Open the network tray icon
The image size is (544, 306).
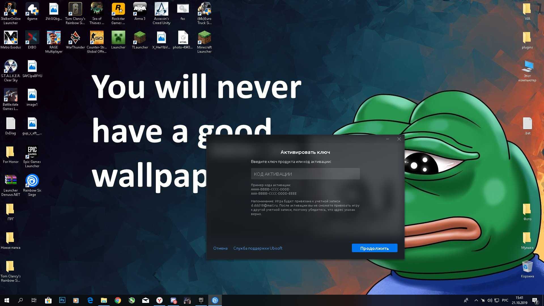point(497,300)
